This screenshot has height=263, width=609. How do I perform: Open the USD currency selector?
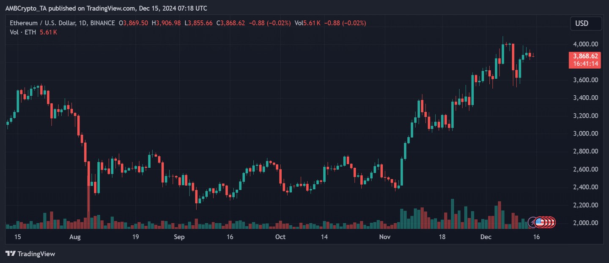[x=584, y=24]
